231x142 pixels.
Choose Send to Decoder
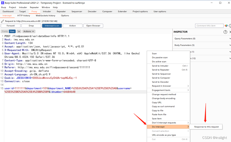(168, 82)
